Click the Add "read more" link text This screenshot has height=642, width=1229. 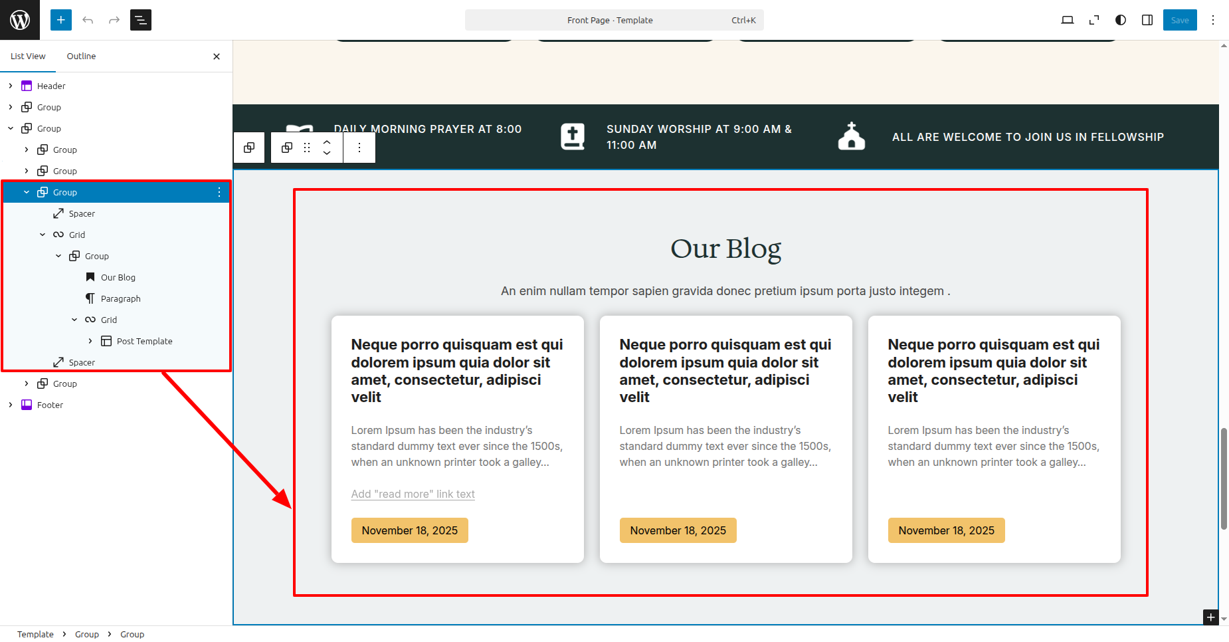[x=413, y=494]
